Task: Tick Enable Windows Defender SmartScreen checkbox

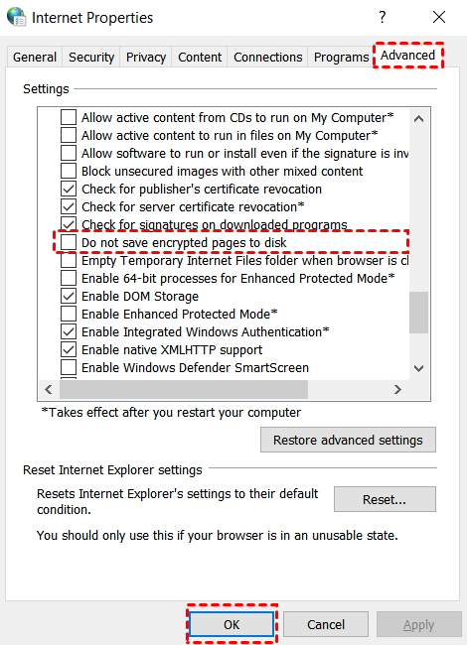Action: pos(69,367)
